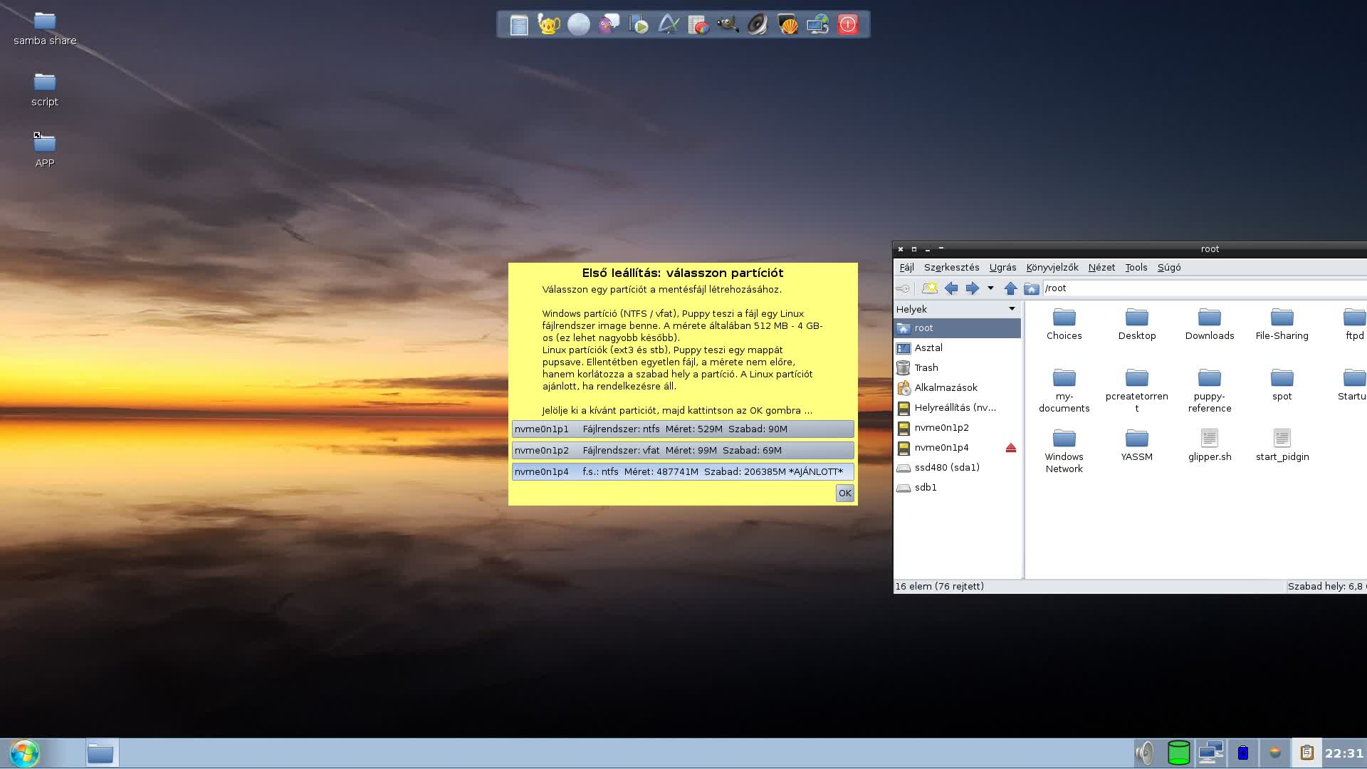Click the file manager taskbar button
Viewport: 1367px width, 769px height.
(x=100, y=753)
